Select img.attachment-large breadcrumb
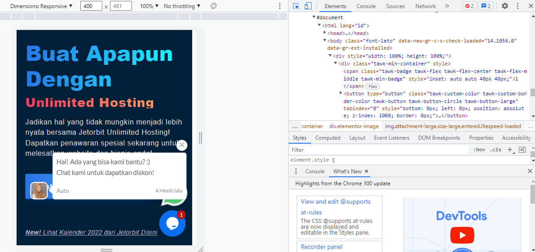 (453, 126)
